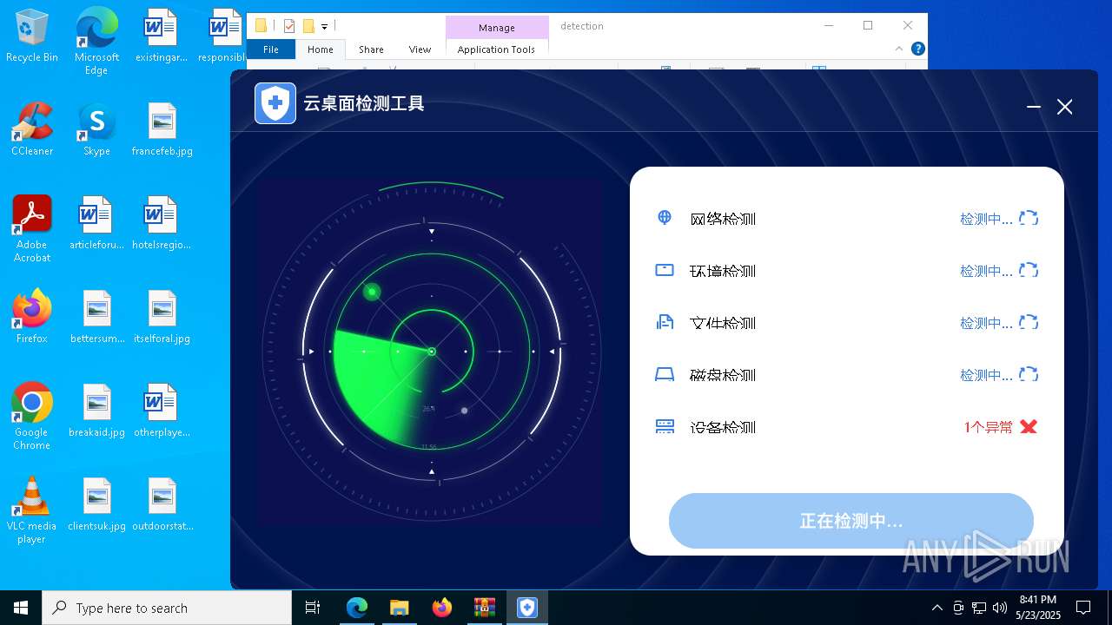Select bettersum... image file on desktop
This screenshot has height=625, width=1112.
(x=96, y=317)
